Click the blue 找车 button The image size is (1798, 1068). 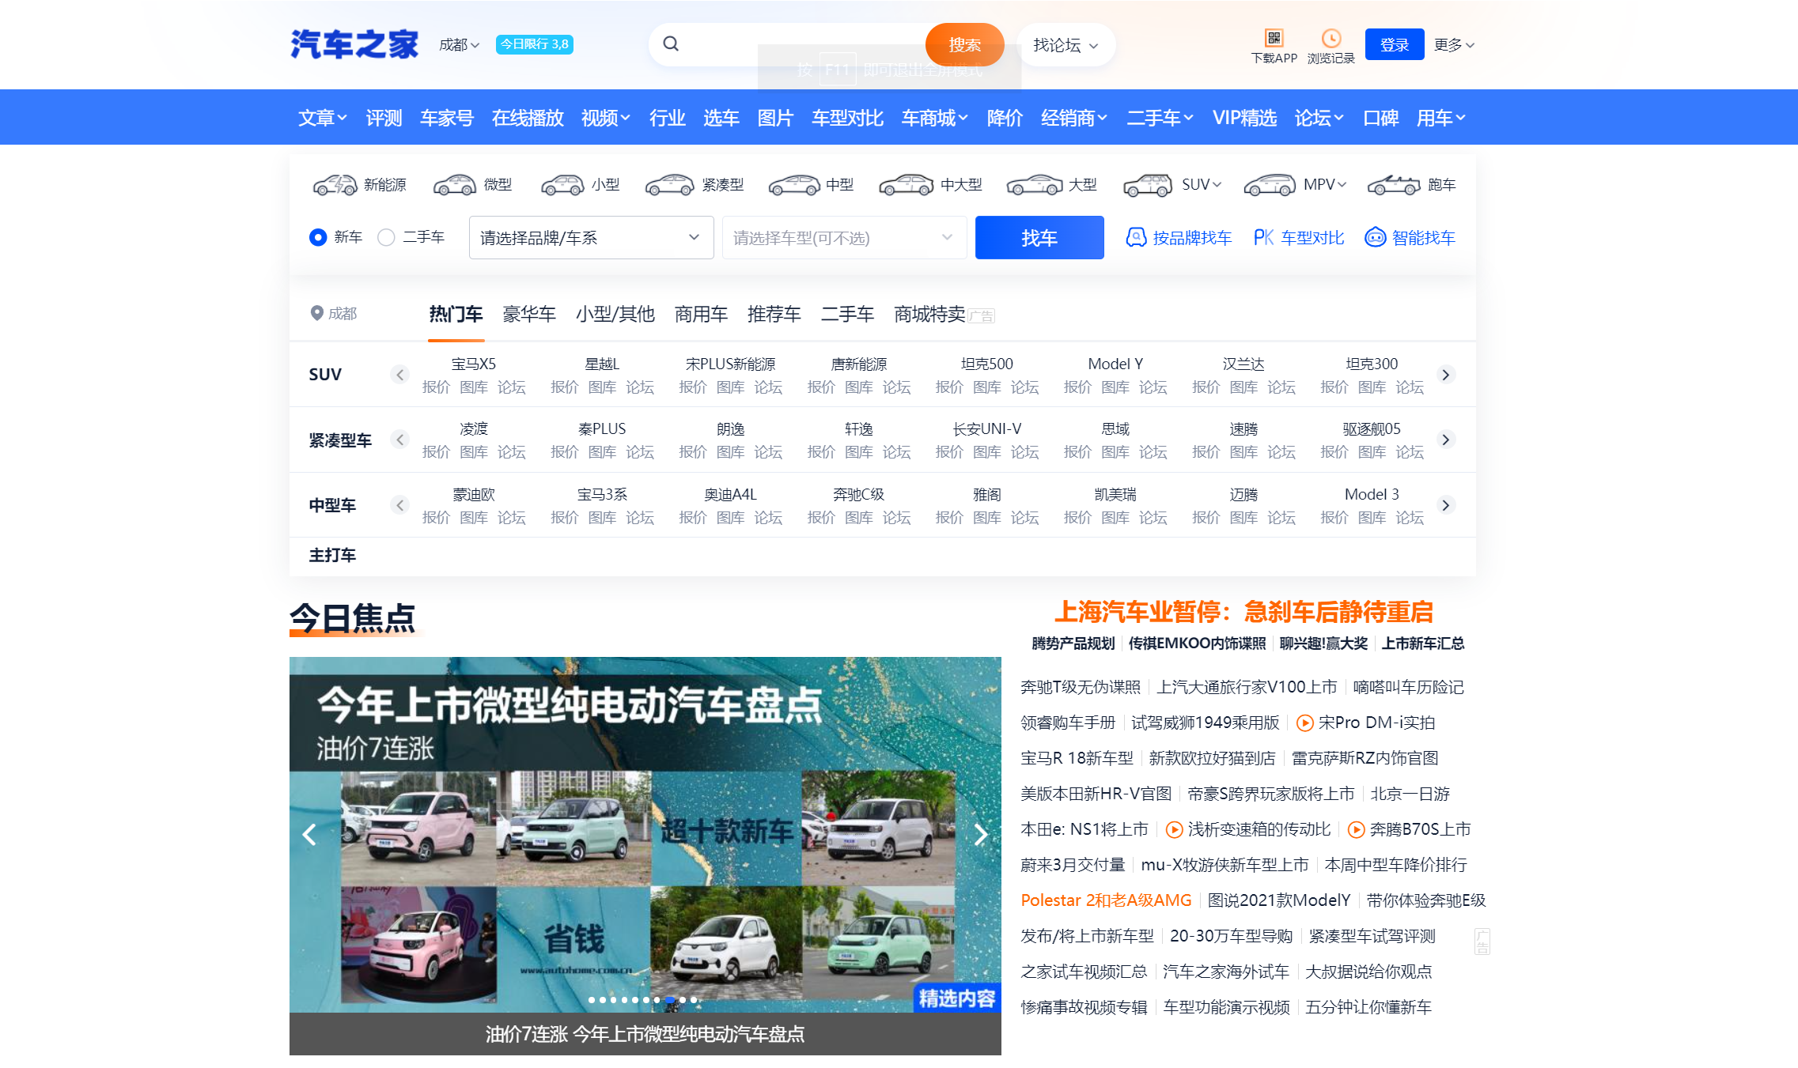pos(1039,237)
